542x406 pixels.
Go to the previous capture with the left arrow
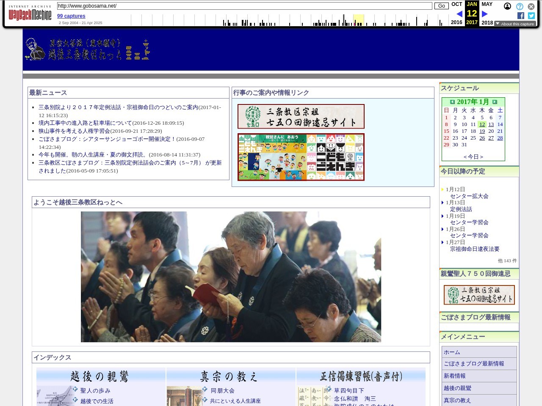(459, 14)
